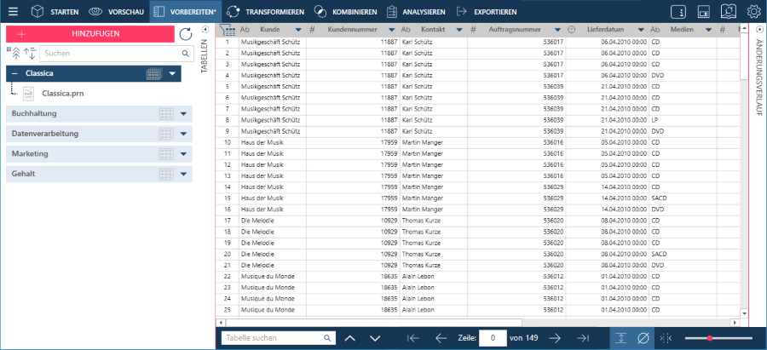The width and height of the screenshot is (767, 350).
Task: Click the Suchen tables input field
Action: (x=117, y=54)
